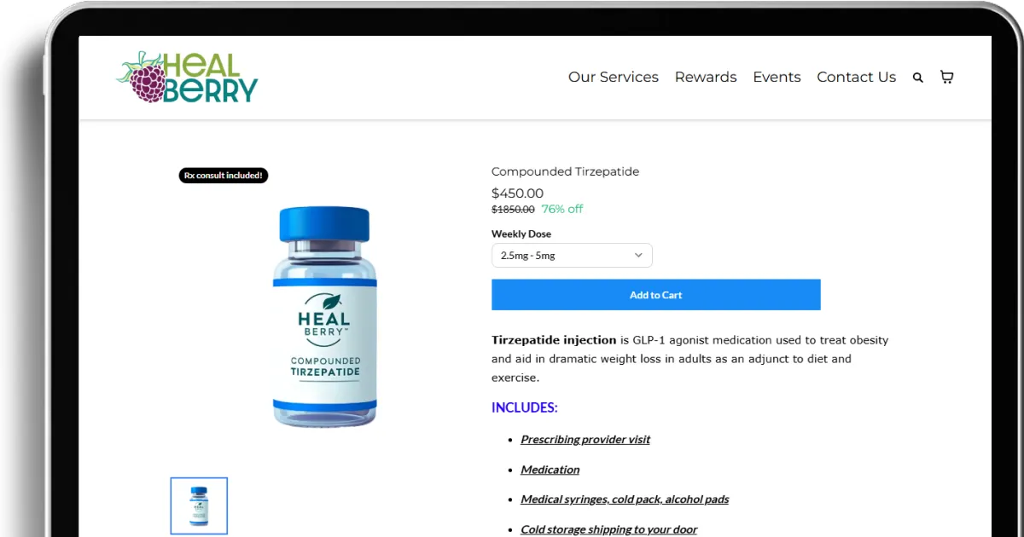
Task: Select the tirzepatide vial thumbnail
Action: click(199, 505)
